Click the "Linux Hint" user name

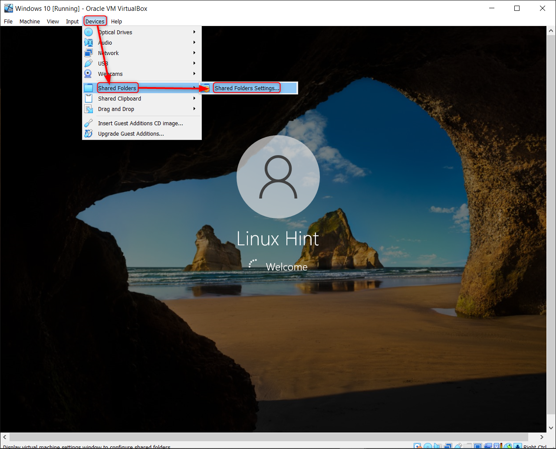[x=278, y=239]
